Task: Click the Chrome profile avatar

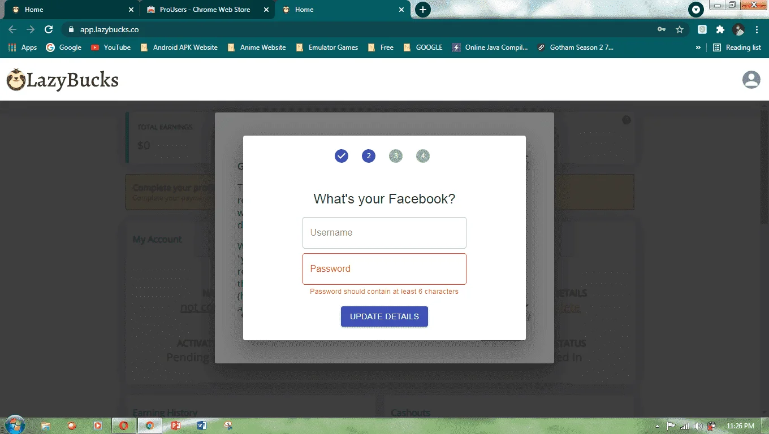Action: coord(738,29)
